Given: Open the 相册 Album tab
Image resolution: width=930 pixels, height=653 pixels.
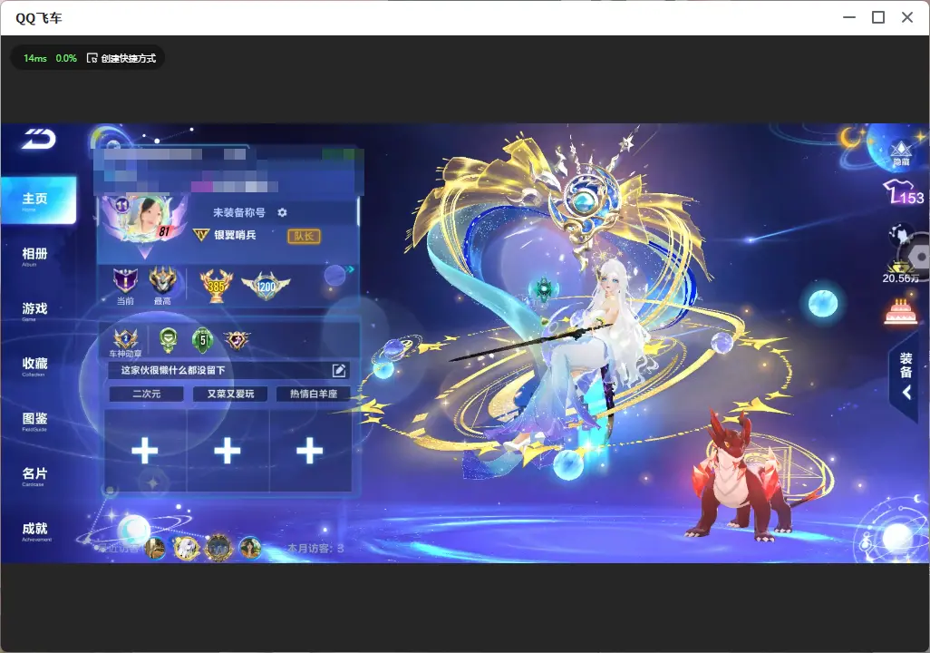Looking at the screenshot, I should click(x=34, y=256).
